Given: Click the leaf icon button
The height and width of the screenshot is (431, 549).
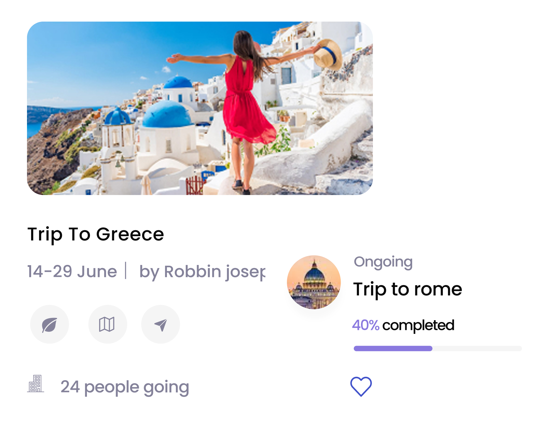Looking at the screenshot, I should 50,324.
